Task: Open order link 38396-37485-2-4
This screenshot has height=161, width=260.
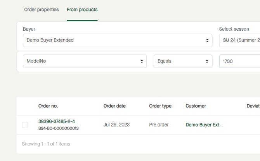Action: 57,121
